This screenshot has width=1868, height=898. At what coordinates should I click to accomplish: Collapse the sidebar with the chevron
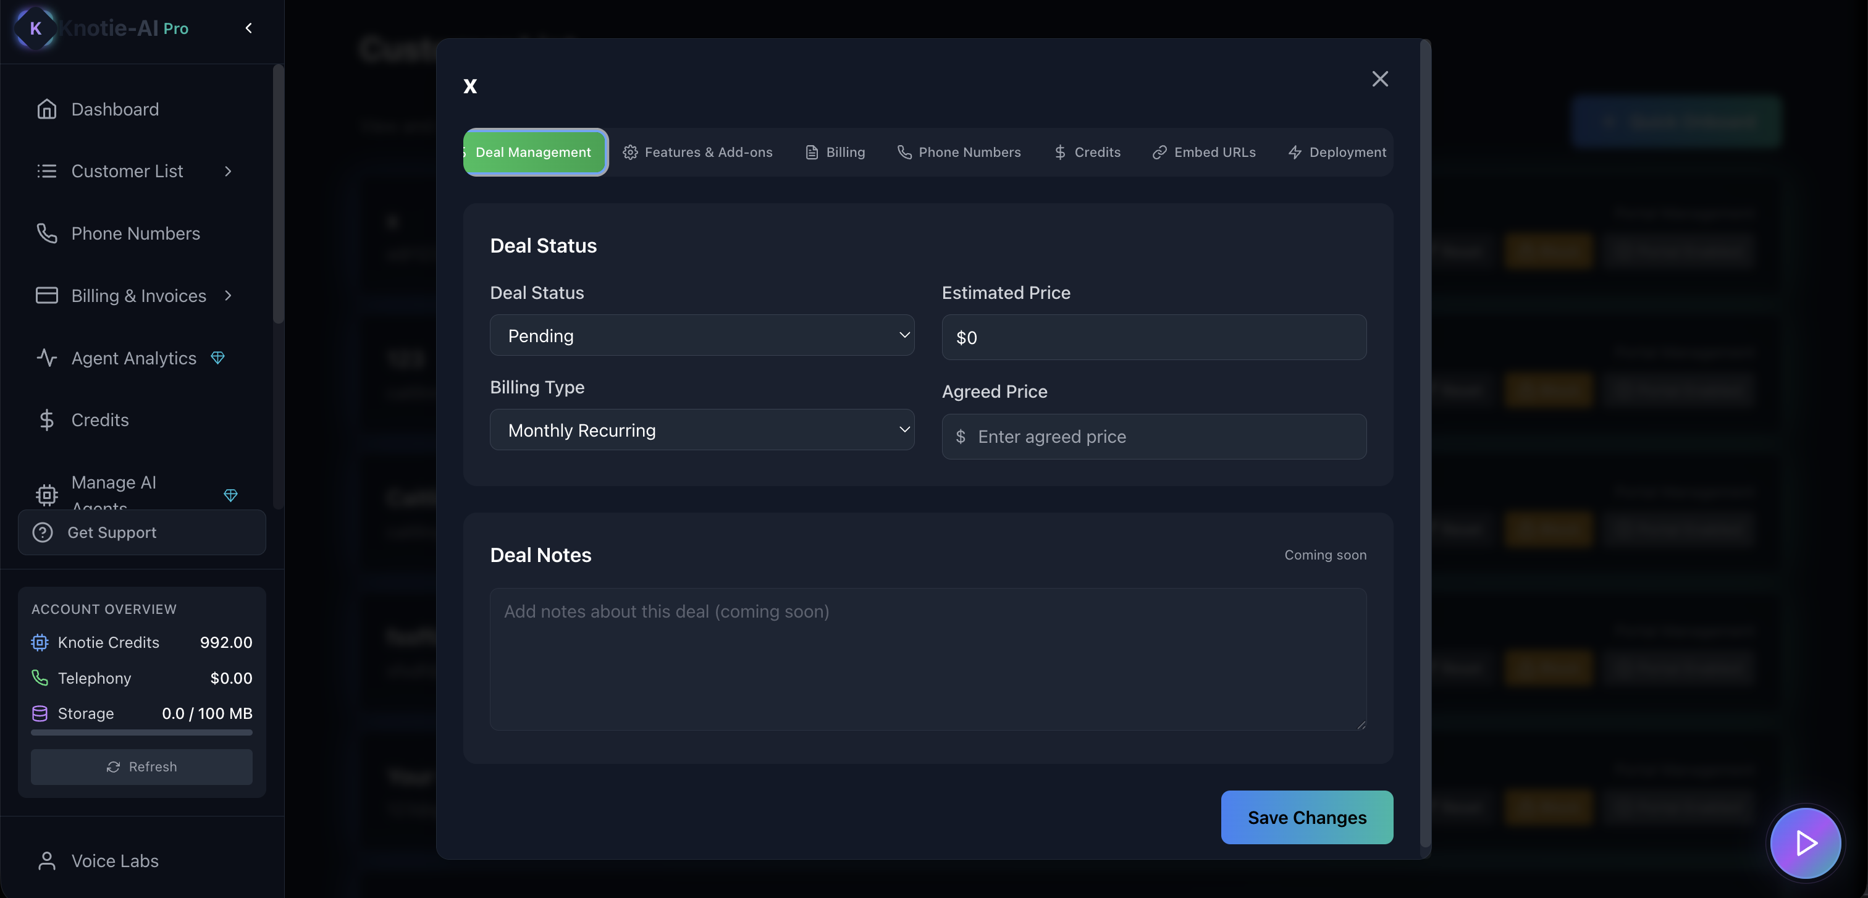point(249,28)
